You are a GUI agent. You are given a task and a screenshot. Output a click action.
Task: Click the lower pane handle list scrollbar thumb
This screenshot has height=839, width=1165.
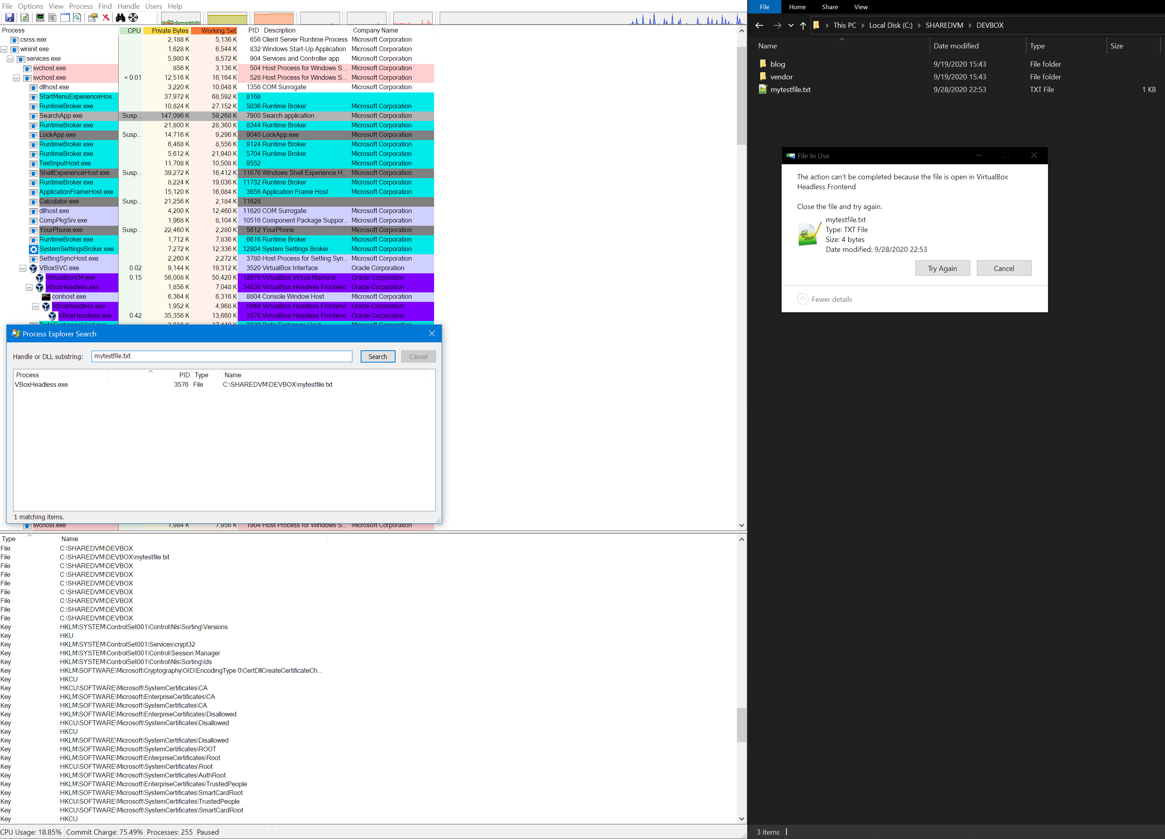click(x=741, y=725)
